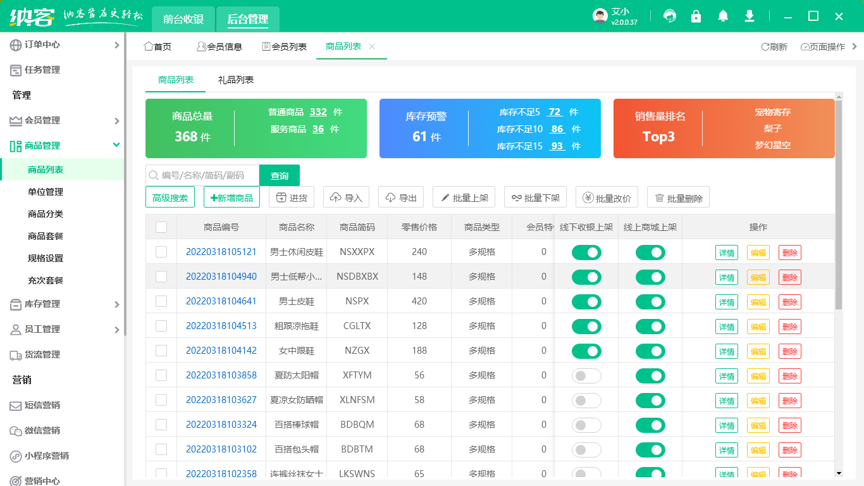Click the lock screen icon
864x486 pixels.
click(x=696, y=16)
